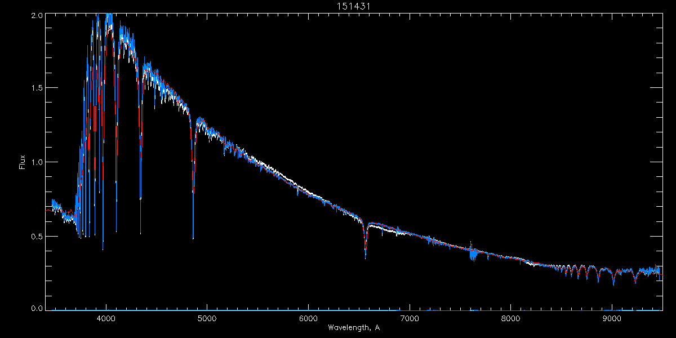Screen dimensions: 676x338
Task: Click the 0.5 flux tick label
Action: click(37, 236)
